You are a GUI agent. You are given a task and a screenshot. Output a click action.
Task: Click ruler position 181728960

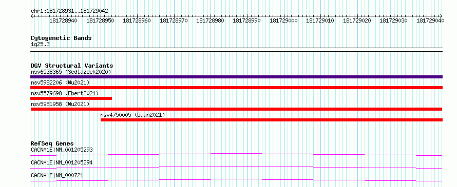pyautogui.click(x=137, y=20)
